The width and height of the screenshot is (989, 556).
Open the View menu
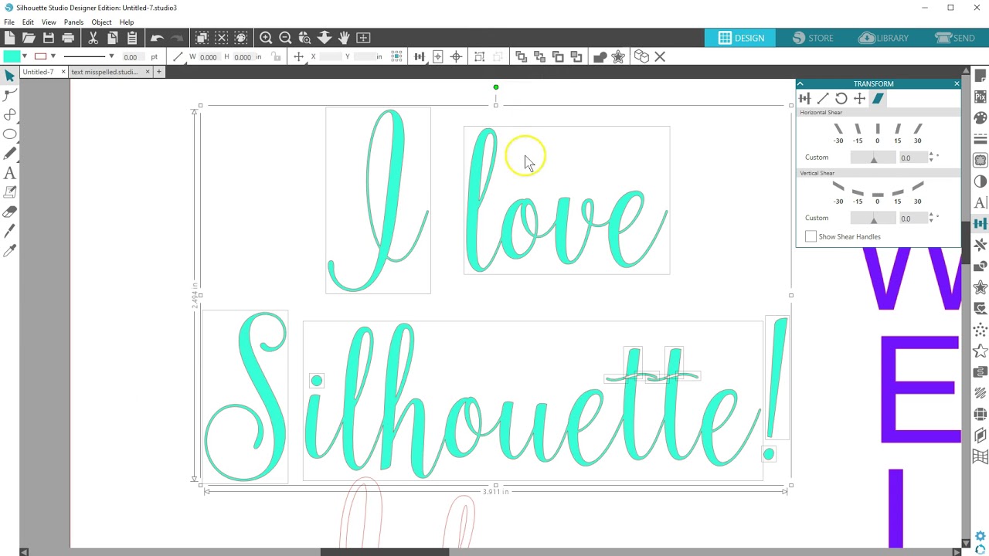tap(49, 22)
